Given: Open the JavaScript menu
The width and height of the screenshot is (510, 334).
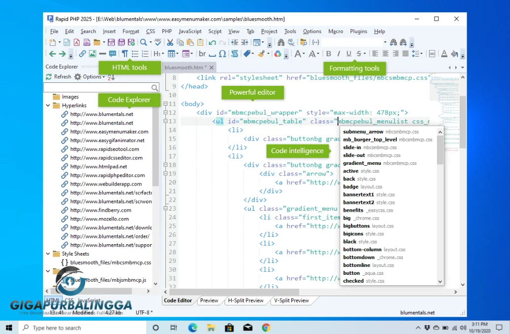Looking at the screenshot, I should tap(190, 31).
